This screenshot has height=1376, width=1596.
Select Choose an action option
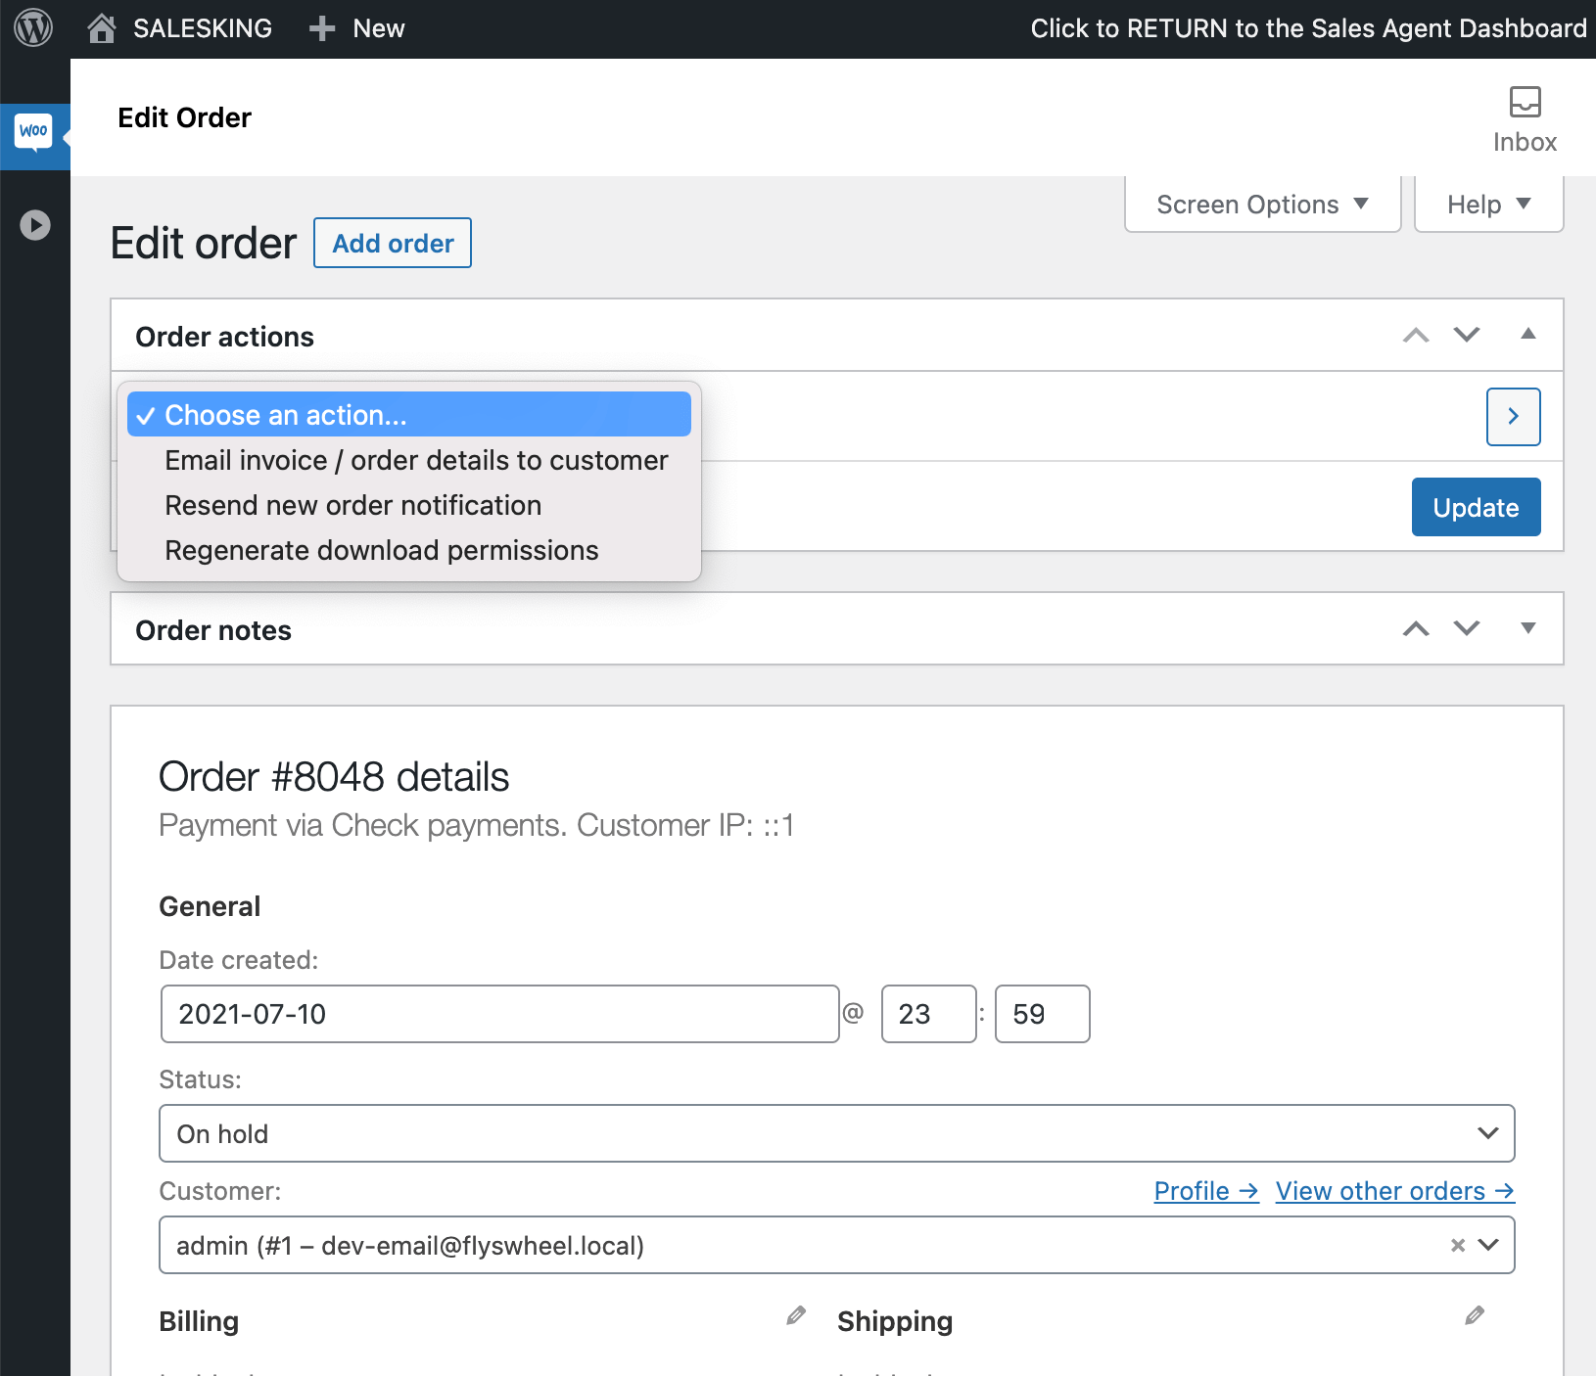click(x=409, y=415)
